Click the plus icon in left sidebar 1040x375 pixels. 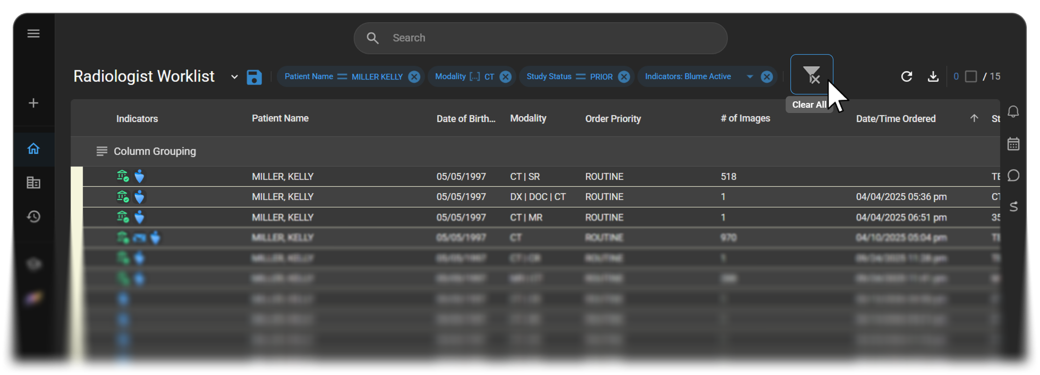click(x=33, y=103)
